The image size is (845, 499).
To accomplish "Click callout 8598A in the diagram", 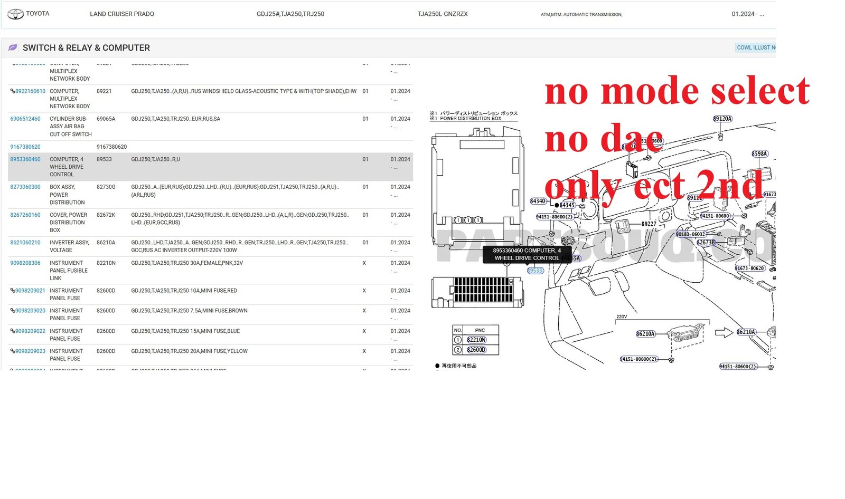I will pyautogui.click(x=760, y=154).
